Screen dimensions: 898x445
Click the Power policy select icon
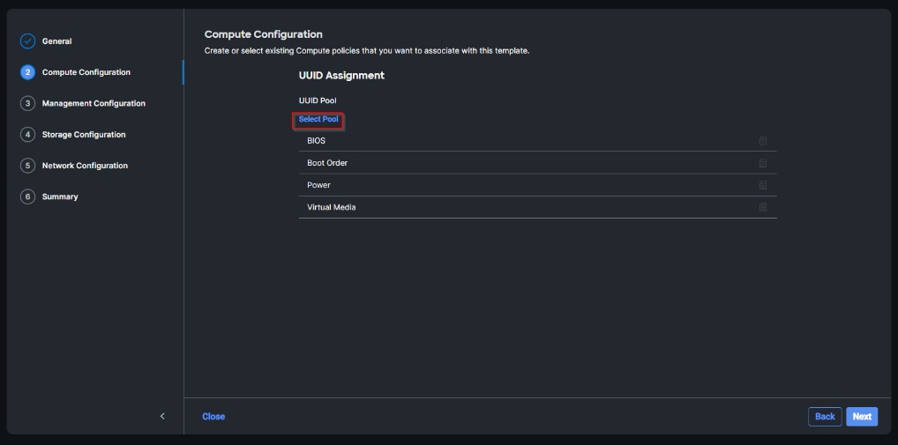(763, 185)
